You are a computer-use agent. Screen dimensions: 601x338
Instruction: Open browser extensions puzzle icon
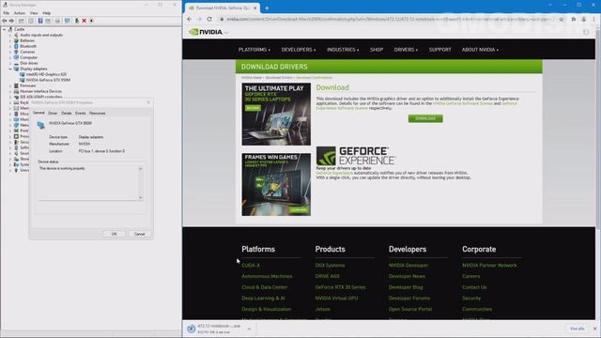point(574,19)
